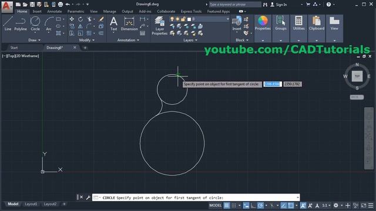Toggle 2D object snap in status bar
The width and height of the screenshot is (376, 211).
(291, 205)
